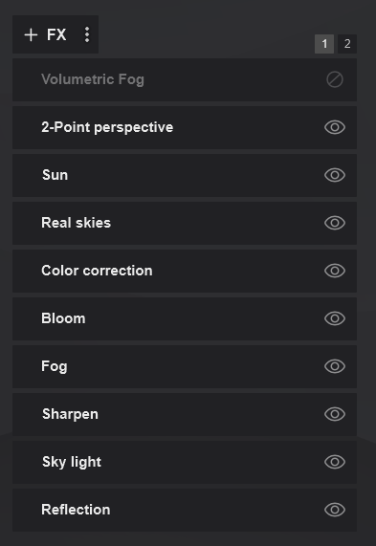Select the Color correction effect
Screen dimensions: 376x546
pos(185,271)
